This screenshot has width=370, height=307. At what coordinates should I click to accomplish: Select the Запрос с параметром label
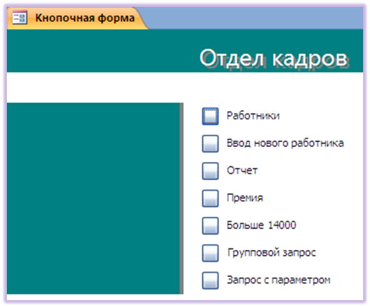pos(279,280)
